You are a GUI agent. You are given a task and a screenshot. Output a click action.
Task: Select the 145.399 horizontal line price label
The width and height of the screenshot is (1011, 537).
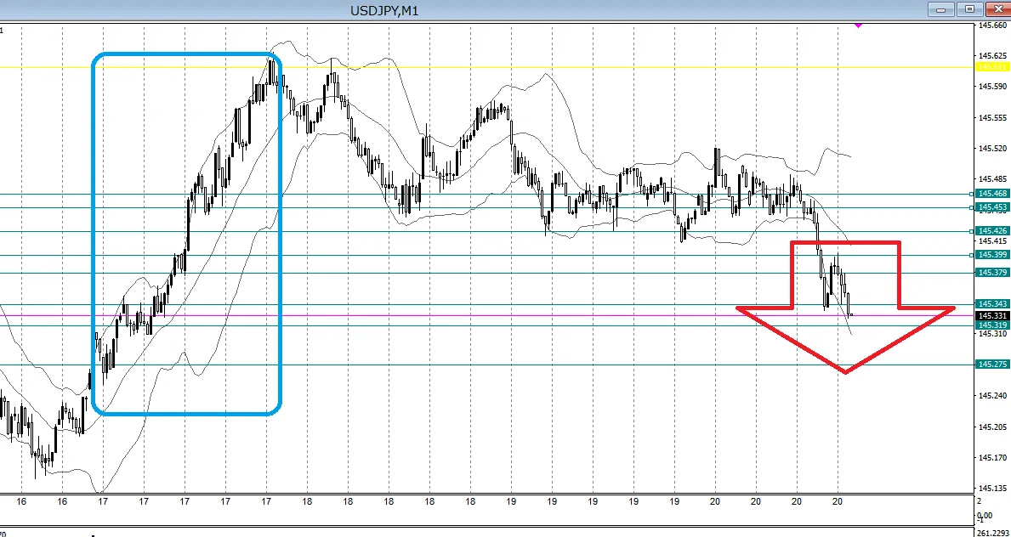tap(992, 255)
